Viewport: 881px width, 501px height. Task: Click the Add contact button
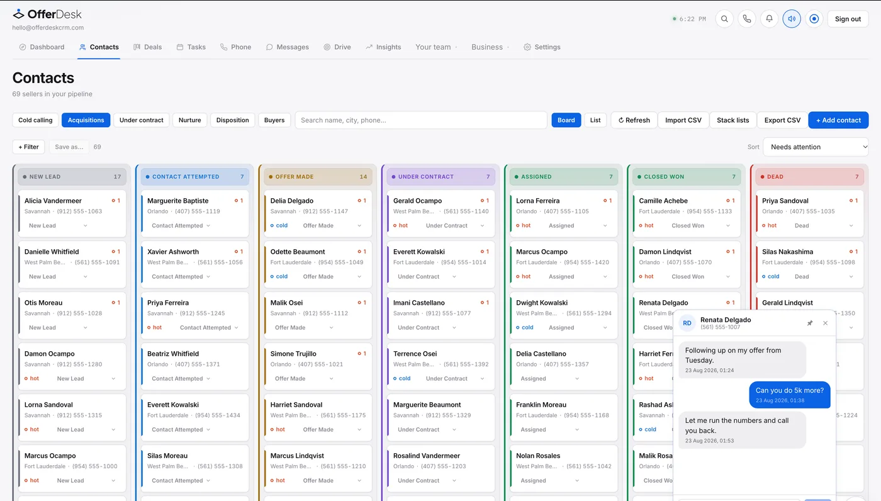coord(838,120)
